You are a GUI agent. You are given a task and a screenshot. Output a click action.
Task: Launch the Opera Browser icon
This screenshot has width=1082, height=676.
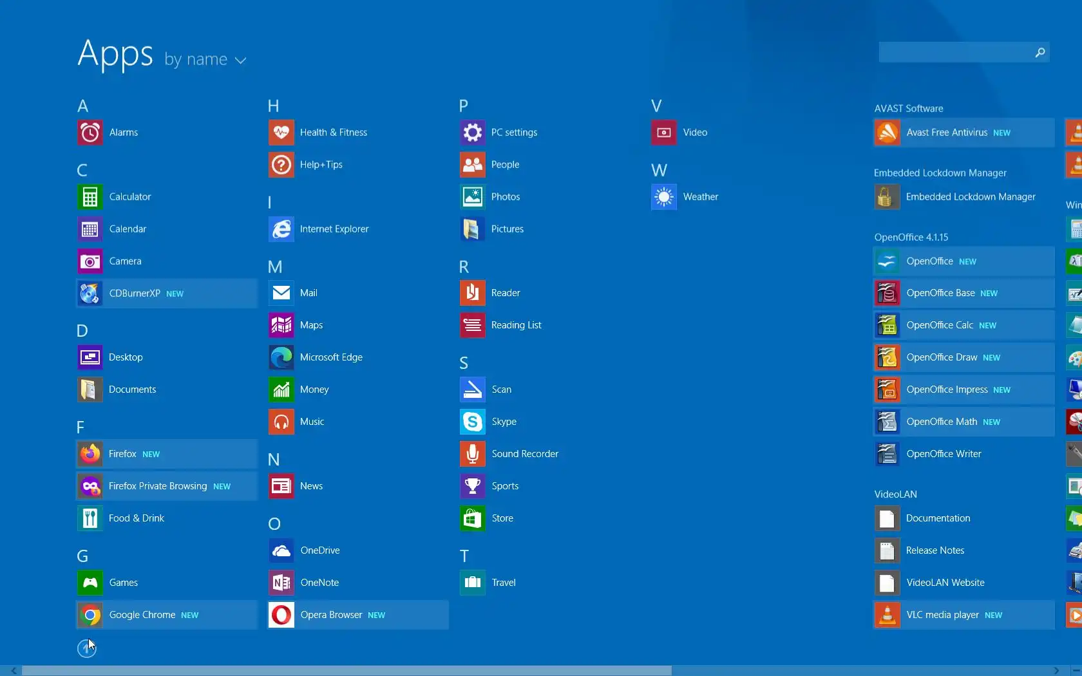281,615
